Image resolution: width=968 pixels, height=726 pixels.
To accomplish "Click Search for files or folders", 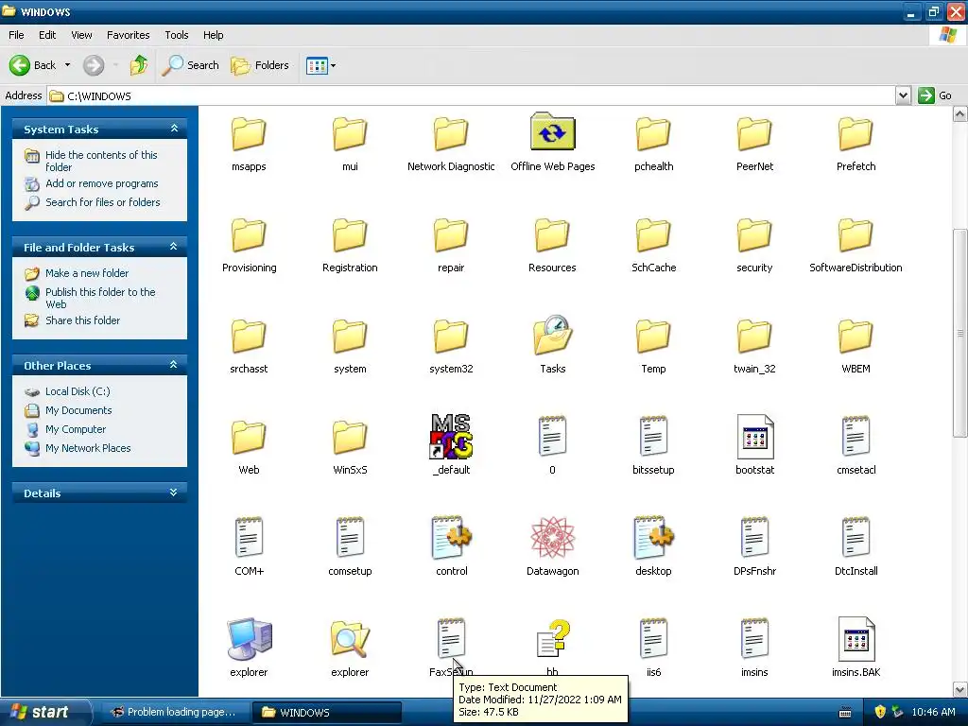I will tap(102, 202).
